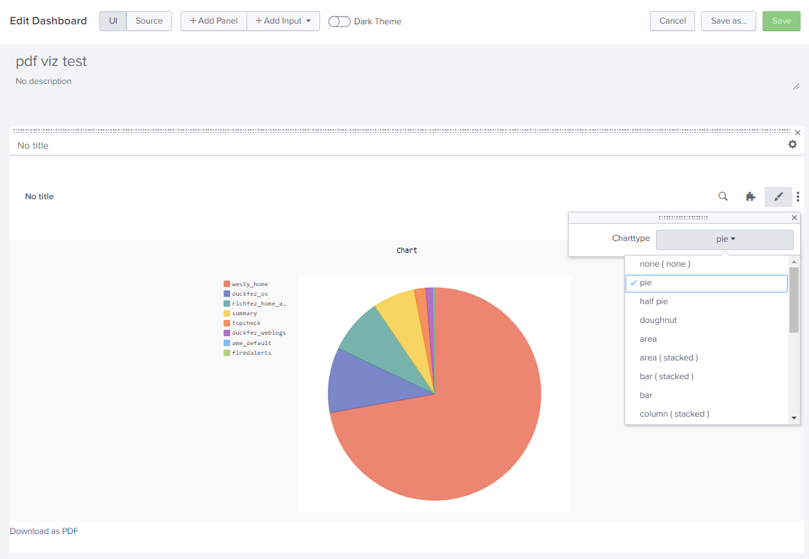Select 'doughnut' chart type

[x=706, y=321]
